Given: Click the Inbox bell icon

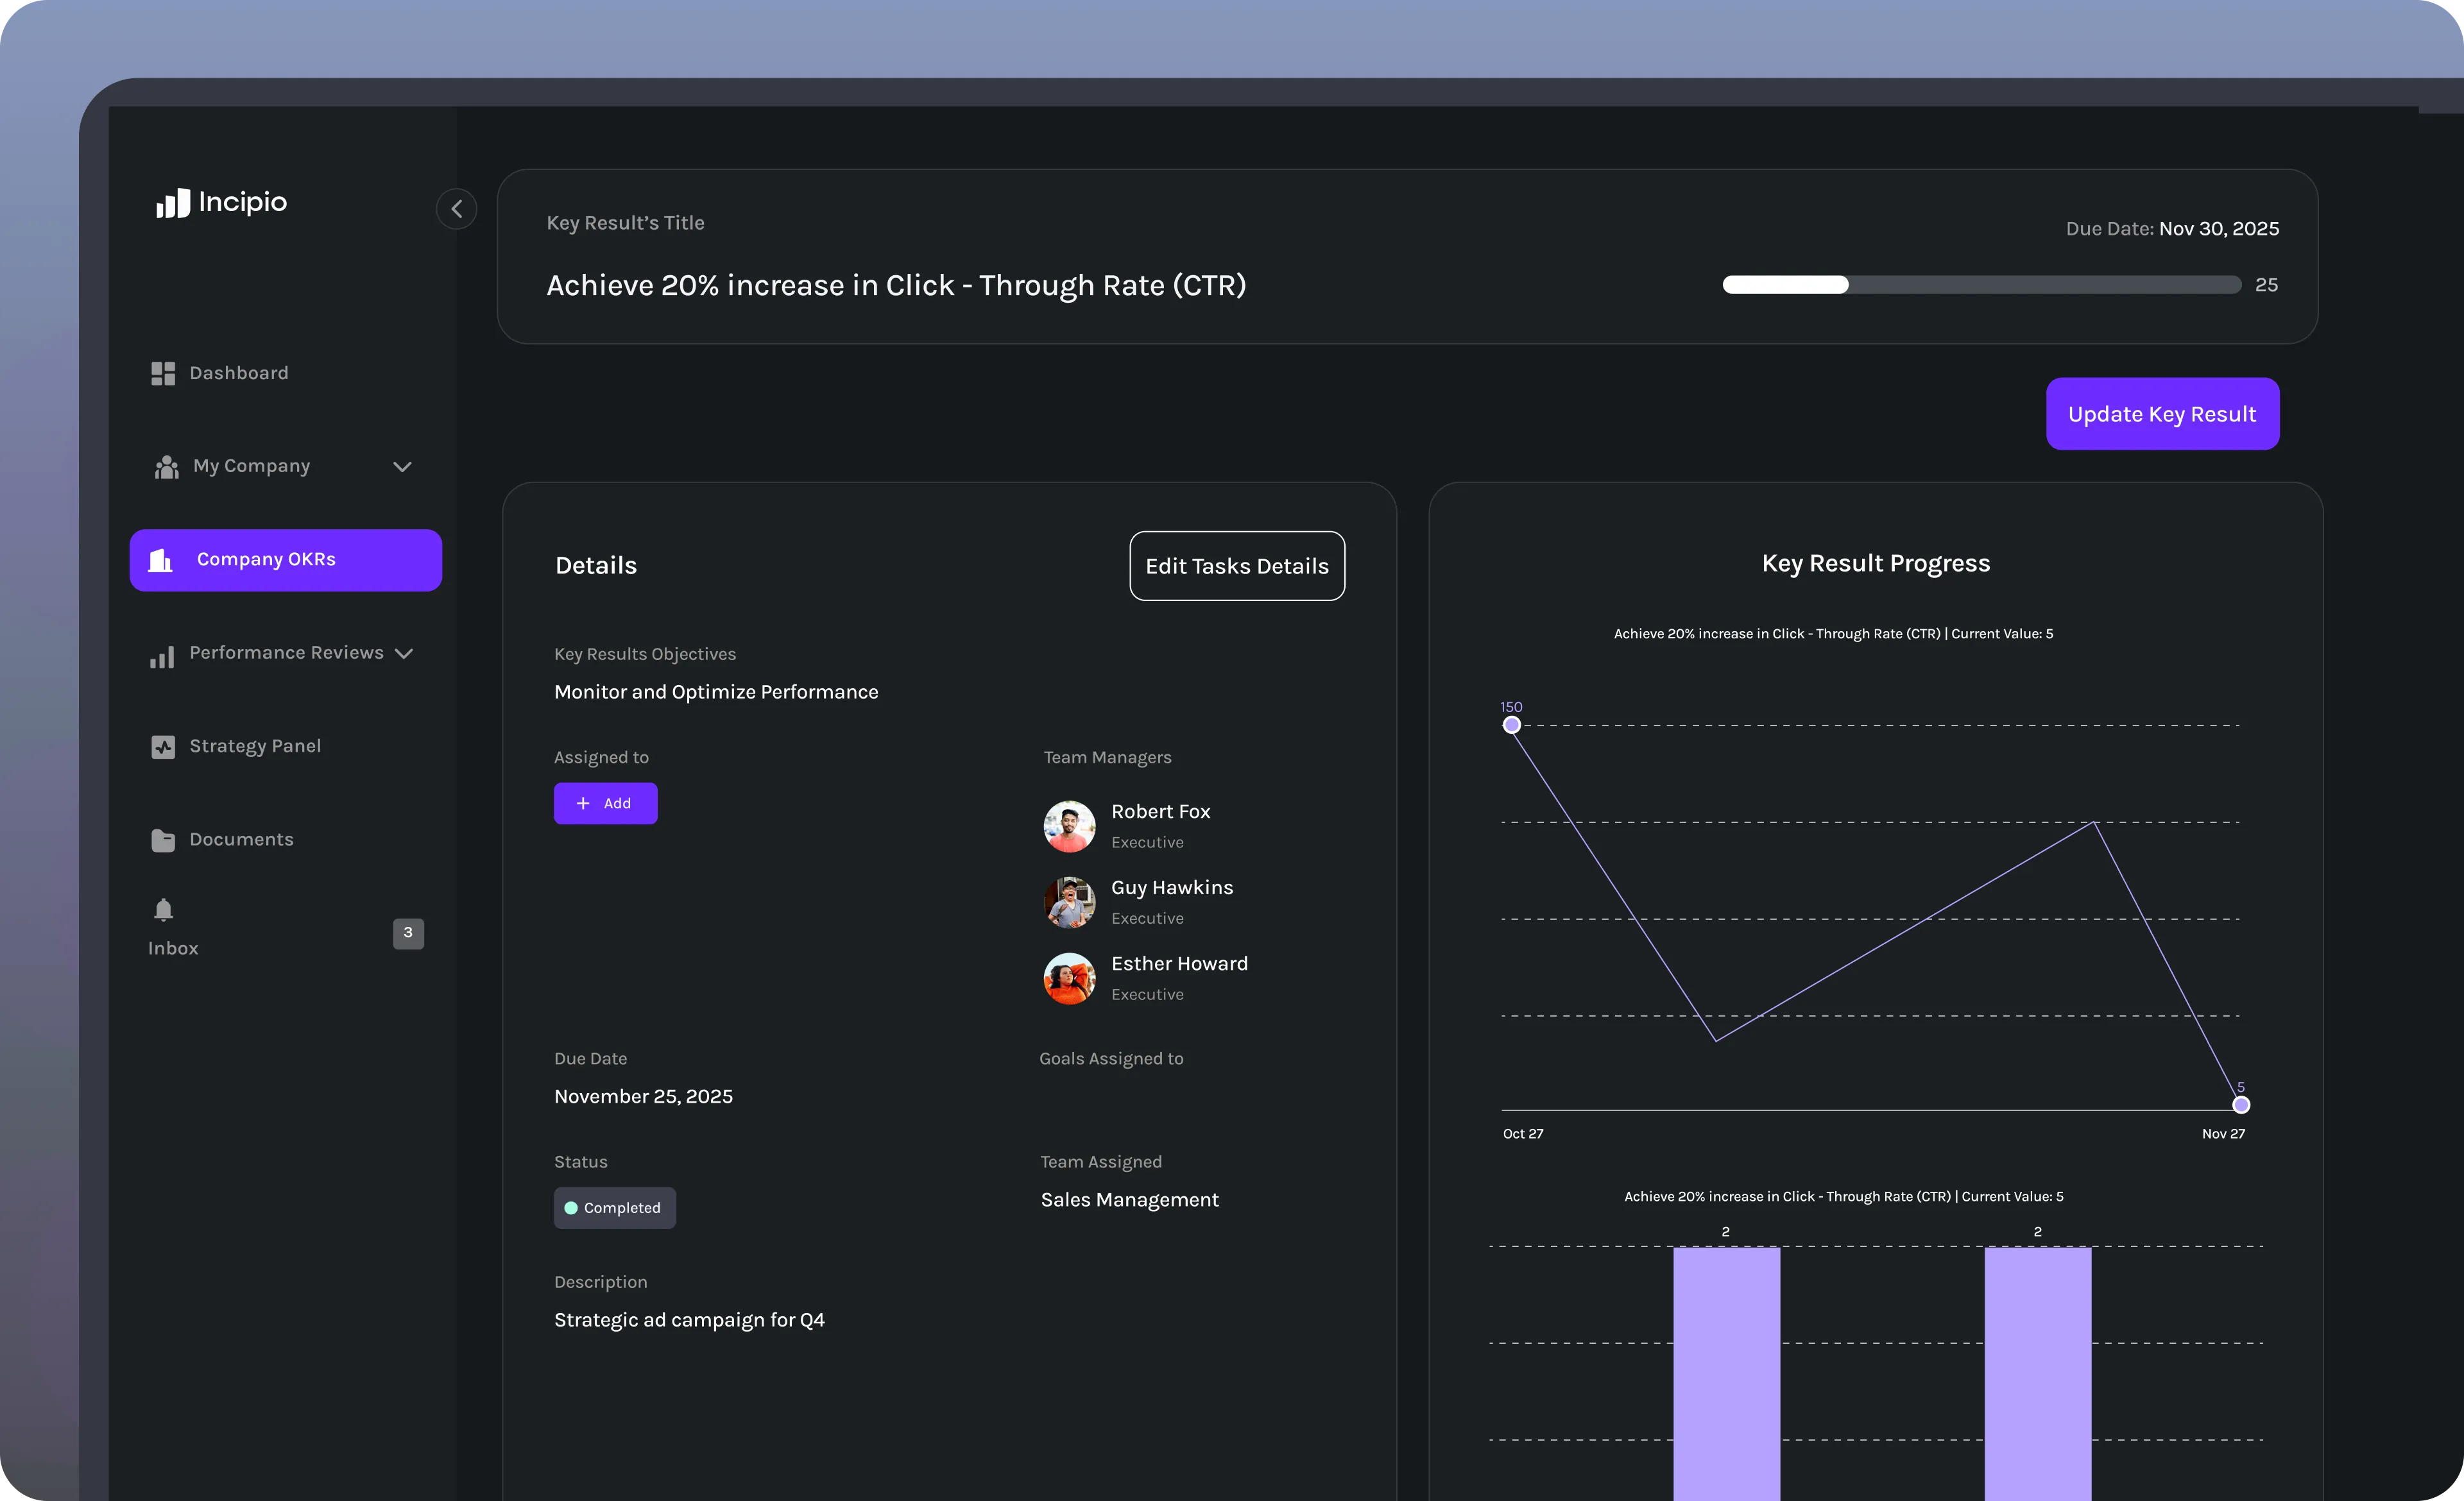Looking at the screenshot, I should click(x=164, y=910).
